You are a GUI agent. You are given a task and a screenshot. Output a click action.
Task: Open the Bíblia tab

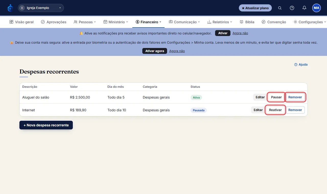coord(247,22)
